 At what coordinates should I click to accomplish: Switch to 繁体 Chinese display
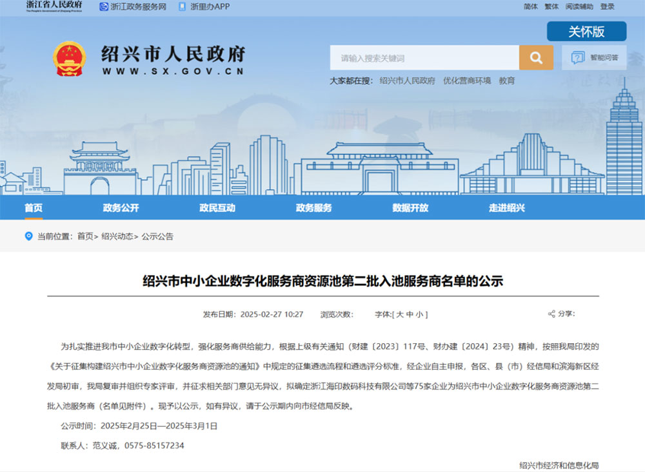tap(551, 6)
